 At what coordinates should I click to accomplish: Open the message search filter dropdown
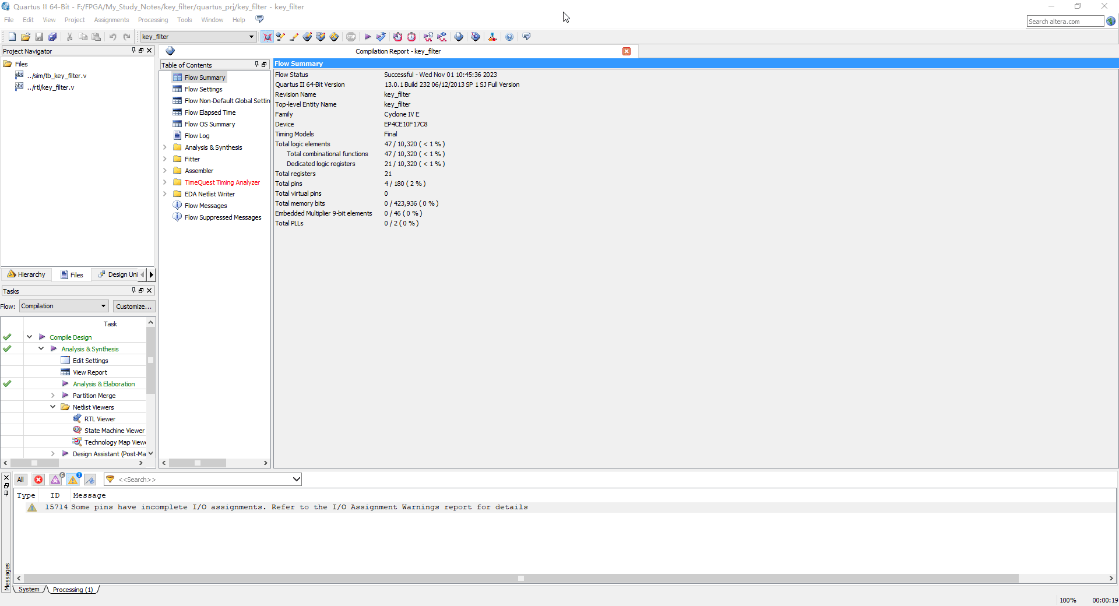(x=297, y=480)
